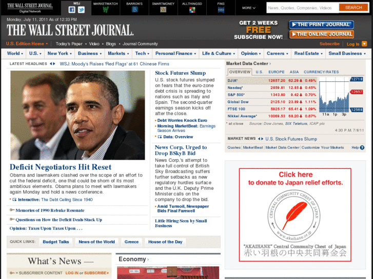Select the OVERVIEW market data tab
This screenshot has width=373, height=279.
coord(240,72)
